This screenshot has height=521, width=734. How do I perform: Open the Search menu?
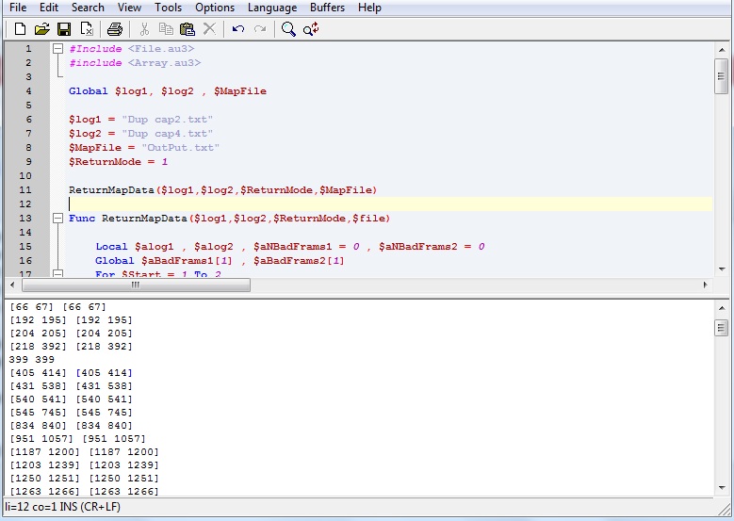coord(88,8)
